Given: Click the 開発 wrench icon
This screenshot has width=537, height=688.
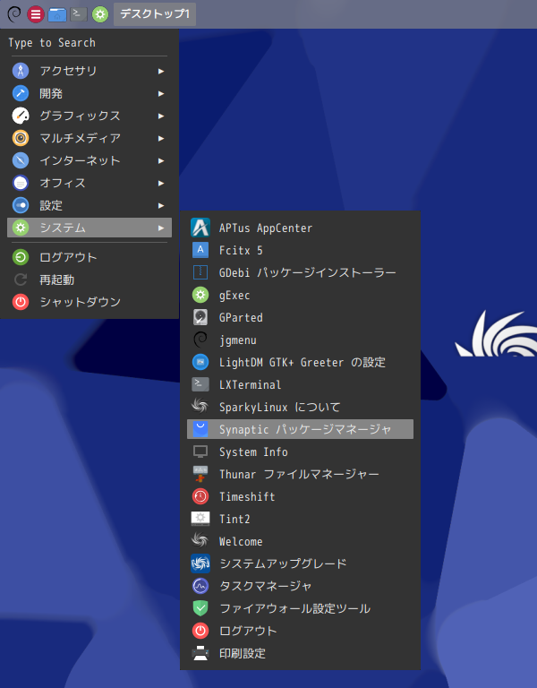Looking at the screenshot, I should [x=21, y=93].
